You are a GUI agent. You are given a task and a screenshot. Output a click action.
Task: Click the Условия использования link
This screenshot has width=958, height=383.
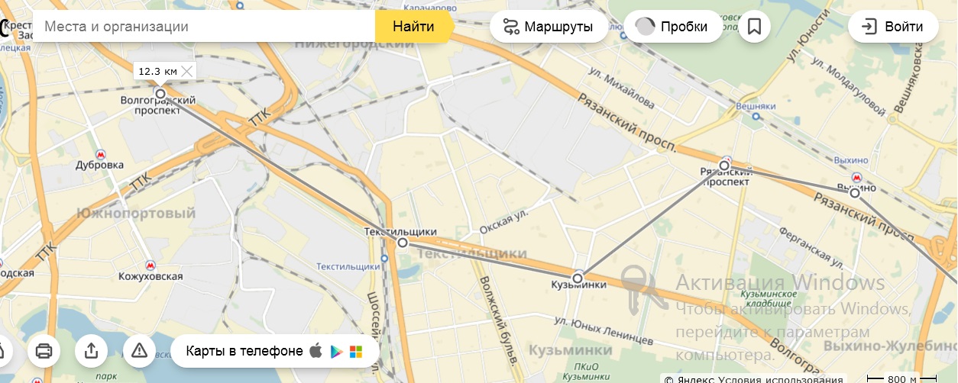784,379
